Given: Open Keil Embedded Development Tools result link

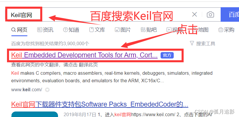Looking at the screenshot, I should (84, 55).
